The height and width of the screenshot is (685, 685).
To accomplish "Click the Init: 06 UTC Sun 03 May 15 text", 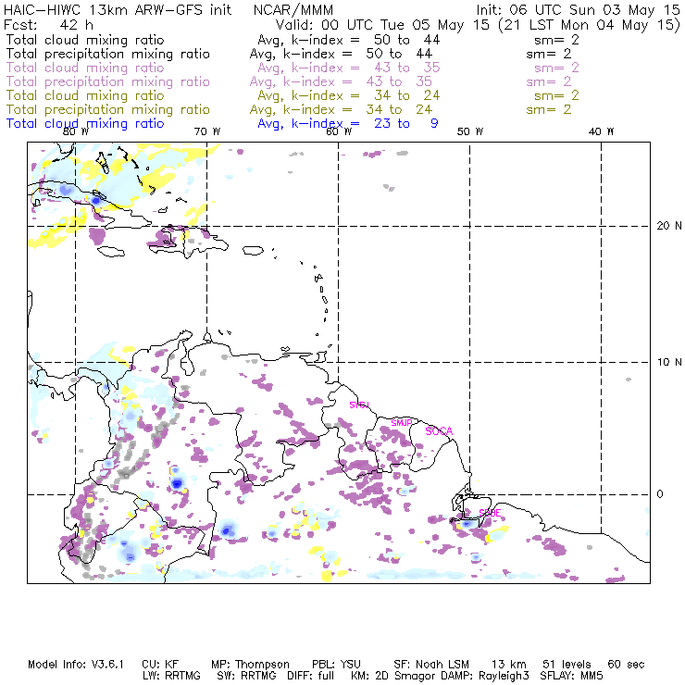I will [x=578, y=10].
